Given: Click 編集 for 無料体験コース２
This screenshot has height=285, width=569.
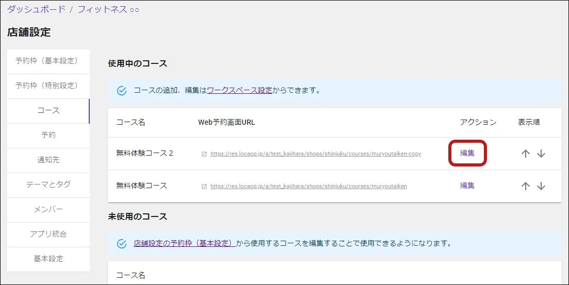Looking at the screenshot, I should [x=467, y=153].
